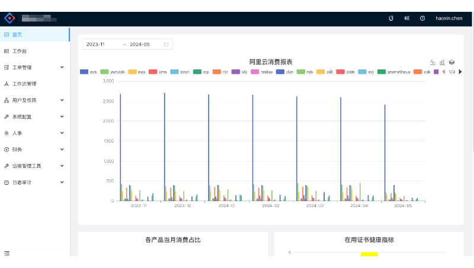Click the 用户及权限 menu label
Screen dimensions: 474x268
24,100
